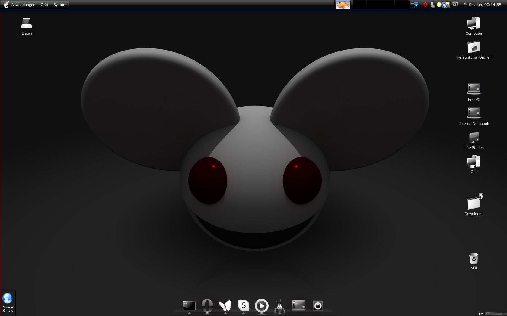Select the Persönlicher Ordner home icon
Screen dimensions: 507x316
click(x=474, y=47)
